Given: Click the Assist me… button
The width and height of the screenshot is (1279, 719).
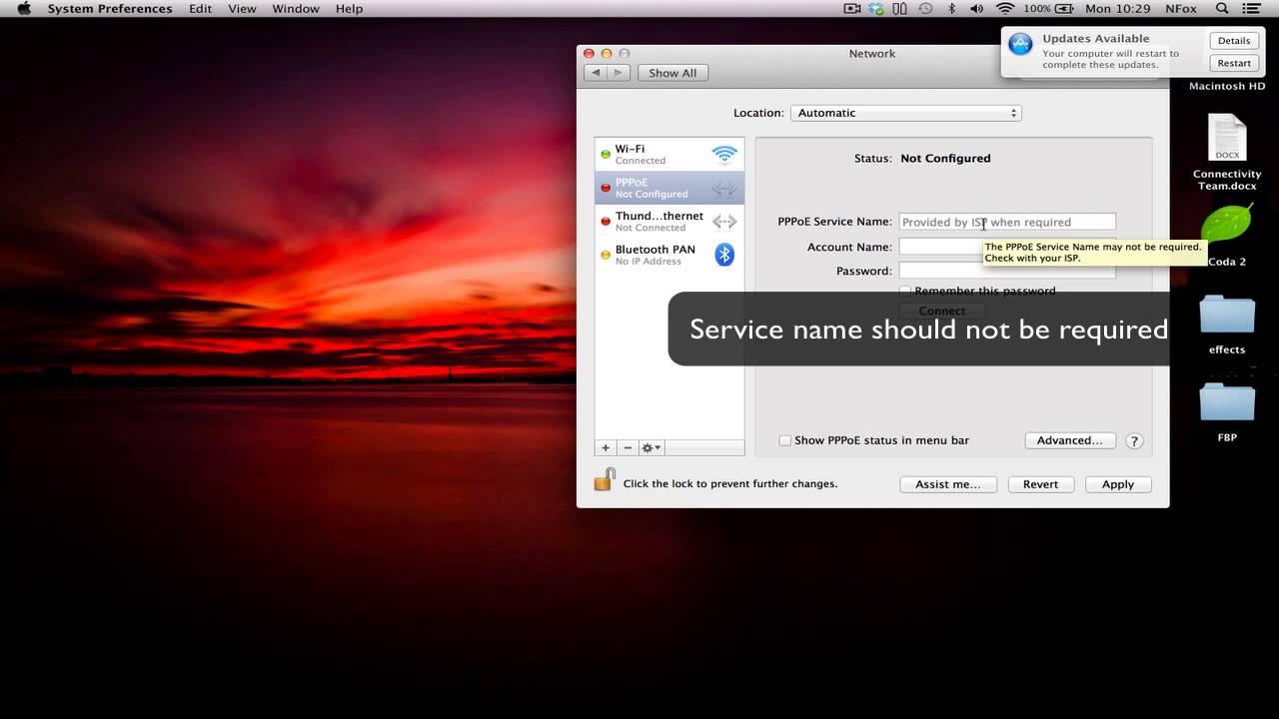Looking at the screenshot, I should tap(948, 484).
